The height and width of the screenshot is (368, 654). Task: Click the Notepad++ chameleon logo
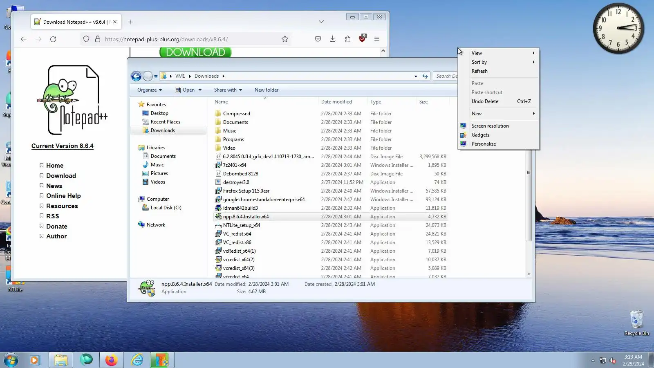[73, 100]
